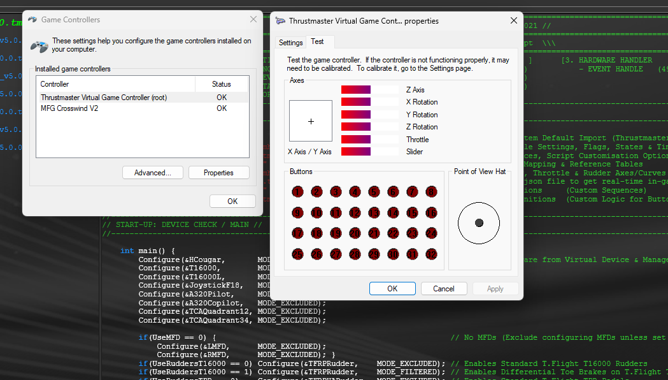Screen dimensions: 668x380
Task: Click button indicator 9 in Buttons group
Action: click(297, 213)
